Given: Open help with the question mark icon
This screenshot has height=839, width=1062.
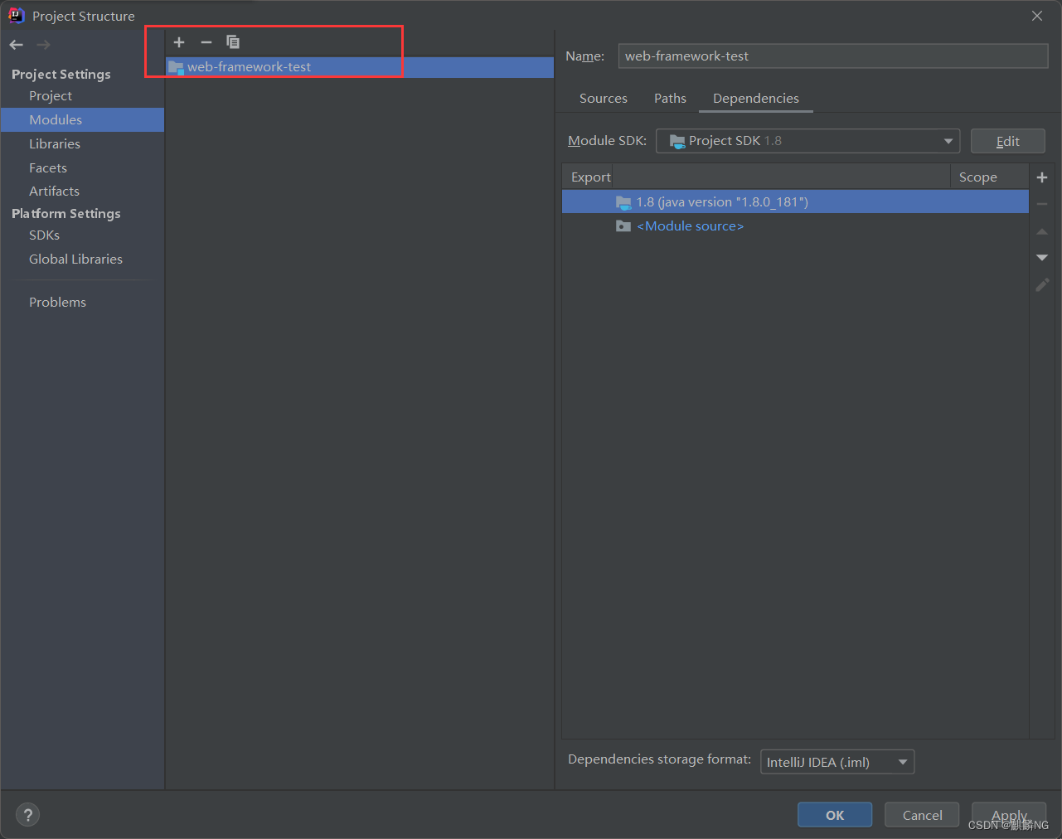Looking at the screenshot, I should point(27,815).
